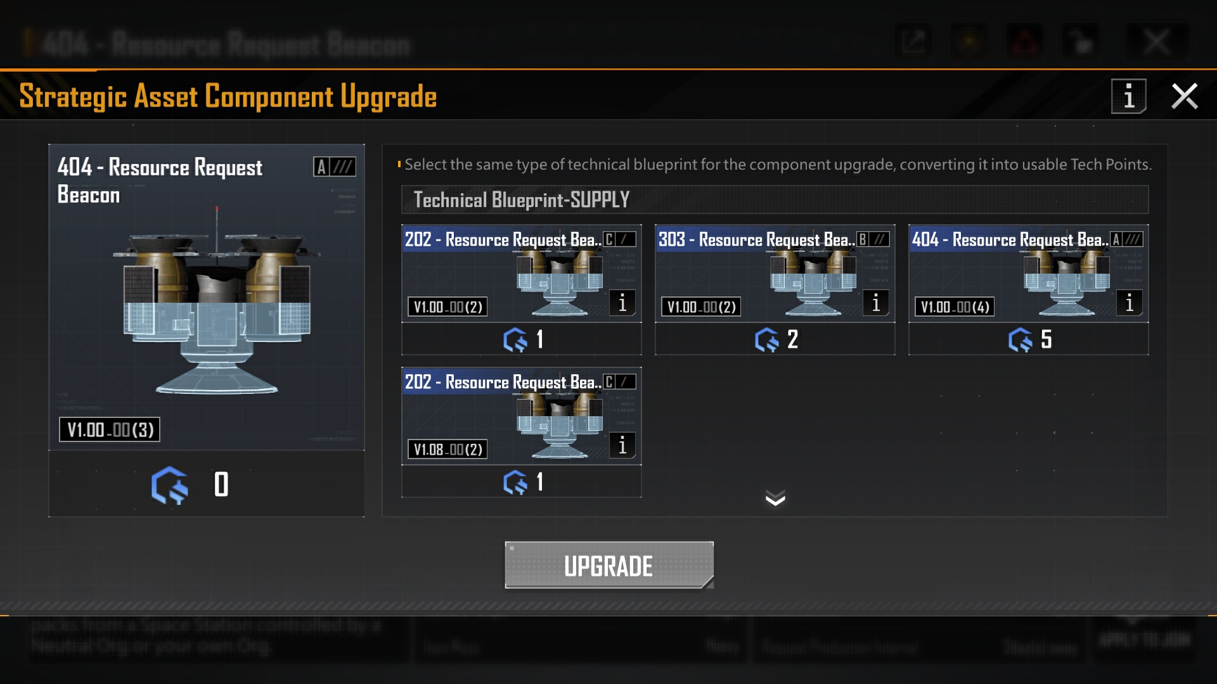
Task: Click the V1.00-00(3) version tag
Action: (110, 429)
